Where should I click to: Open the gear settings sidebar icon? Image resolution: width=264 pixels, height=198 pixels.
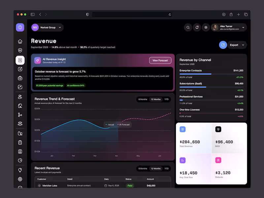20,179
